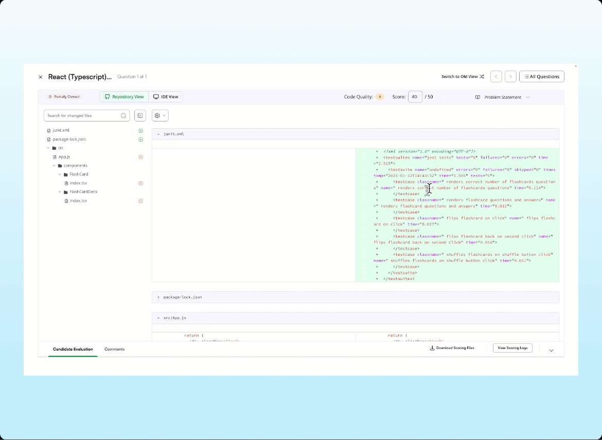The height and width of the screenshot is (440, 602).
Task: Click modified badge beside FlashCardDeck index.tsx
Action: [141, 201]
